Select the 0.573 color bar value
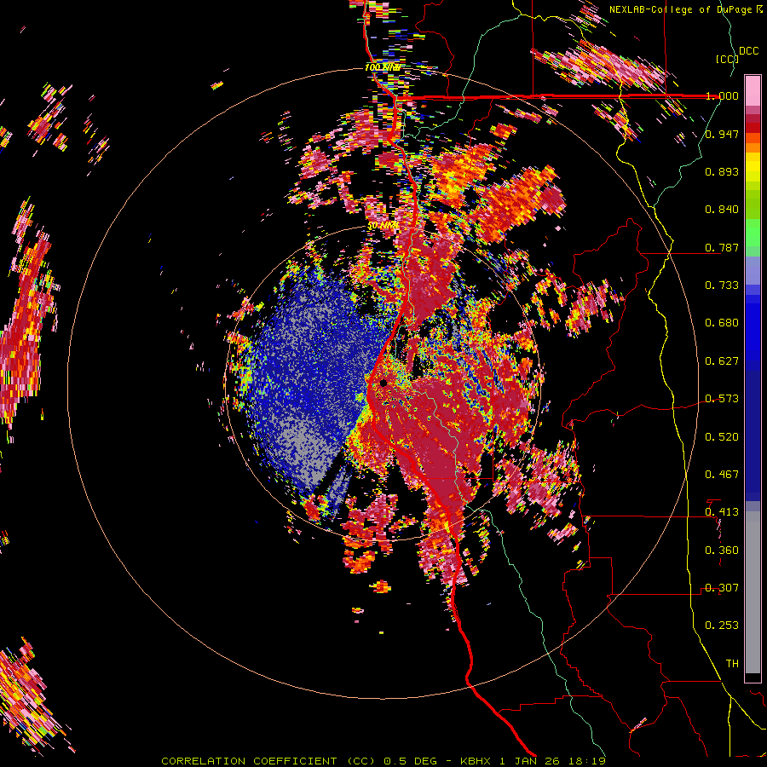 click(722, 399)
